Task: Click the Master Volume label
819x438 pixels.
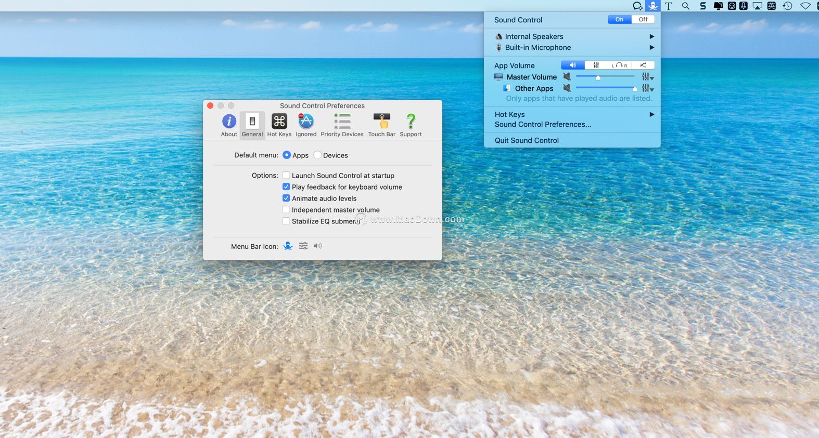Action: tap(531, 77)
